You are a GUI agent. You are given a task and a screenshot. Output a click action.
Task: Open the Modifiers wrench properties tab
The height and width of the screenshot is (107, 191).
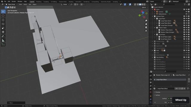[x=151, y=99]
